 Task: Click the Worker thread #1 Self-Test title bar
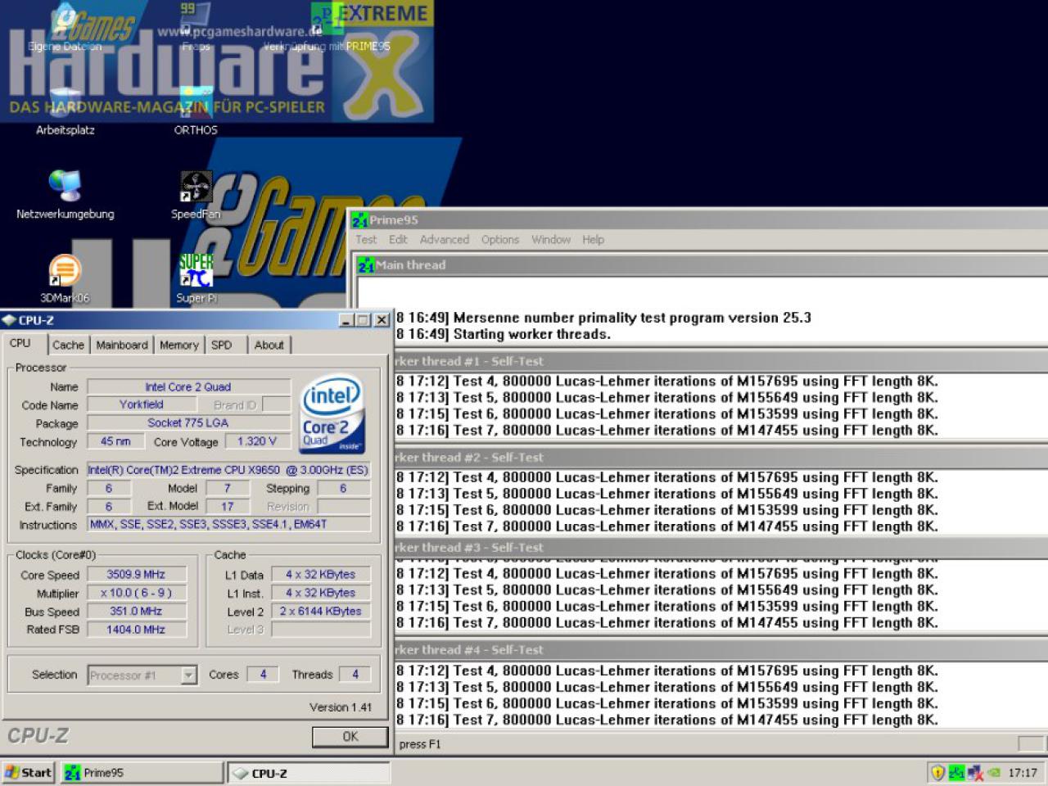click(x=720, y=361)
